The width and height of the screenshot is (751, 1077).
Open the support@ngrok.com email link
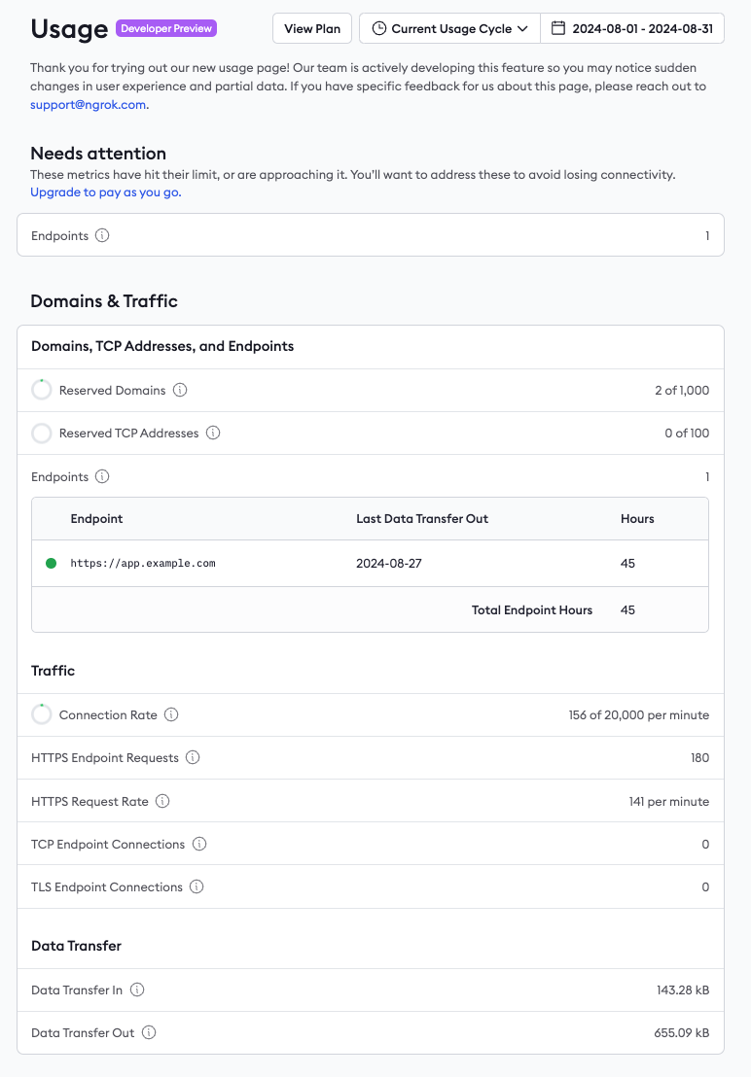coord(89,104)
